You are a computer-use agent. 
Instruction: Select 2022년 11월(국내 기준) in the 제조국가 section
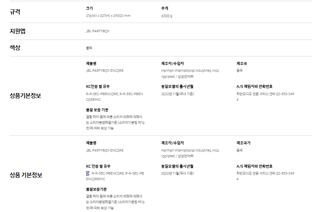coord(177,173)
